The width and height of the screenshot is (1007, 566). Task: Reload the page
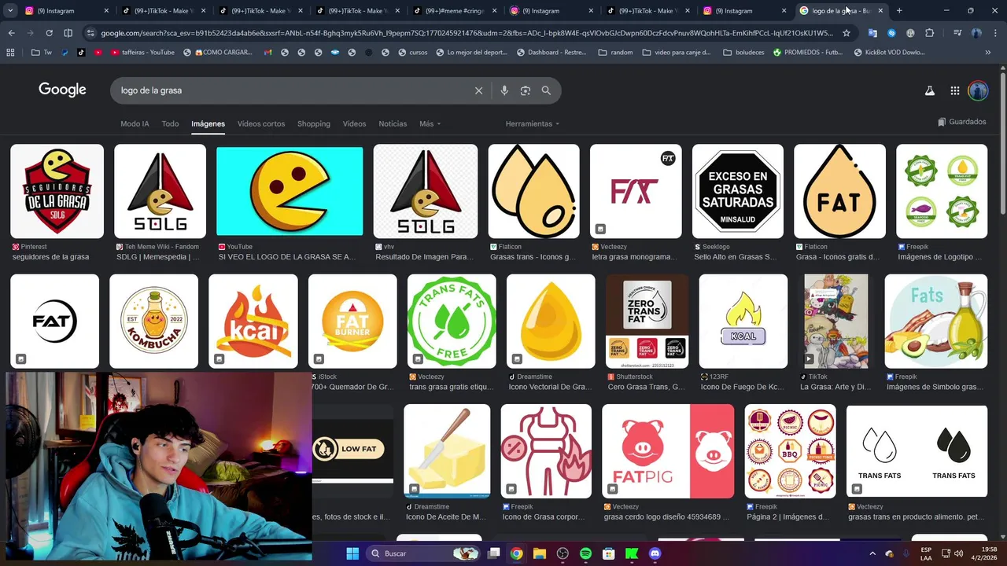[x=49, y=33]
